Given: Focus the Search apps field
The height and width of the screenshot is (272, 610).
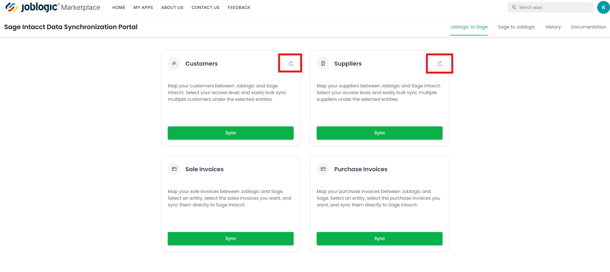Looking at the screenshot, I should click(550, 7).
